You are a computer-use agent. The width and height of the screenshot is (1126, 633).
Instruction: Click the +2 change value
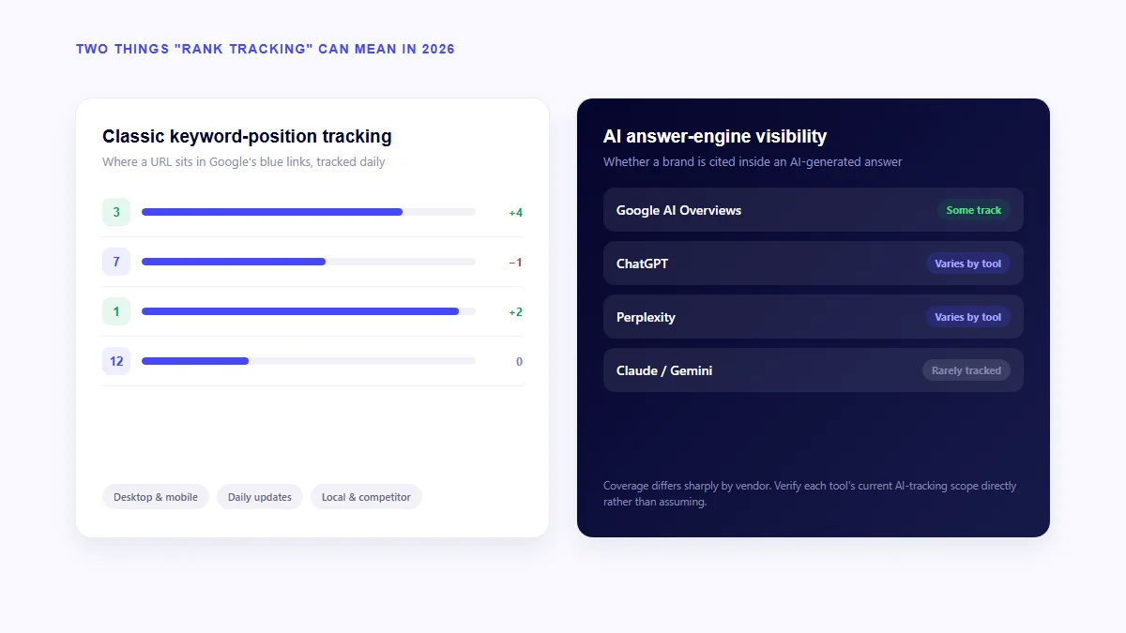[x=515, y=312]
